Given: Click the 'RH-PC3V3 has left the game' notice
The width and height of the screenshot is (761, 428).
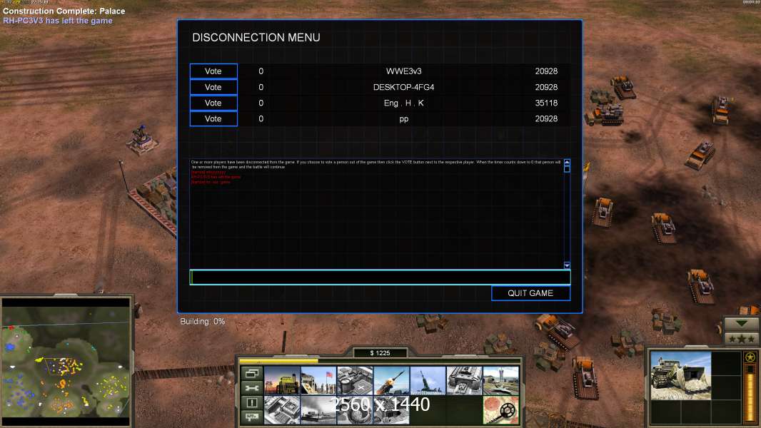Looking at the screenshot, I should click(58, 21).
